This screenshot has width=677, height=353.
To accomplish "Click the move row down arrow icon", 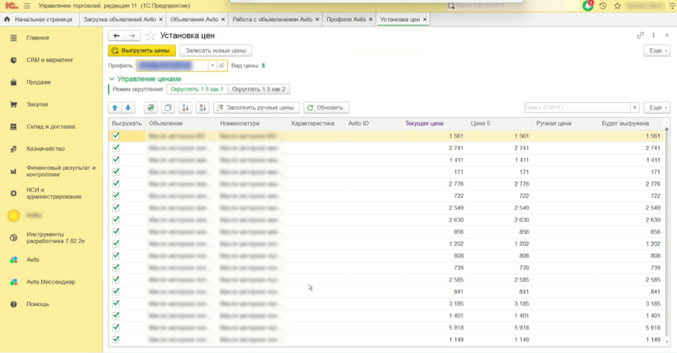I will [x=128, y=108].
